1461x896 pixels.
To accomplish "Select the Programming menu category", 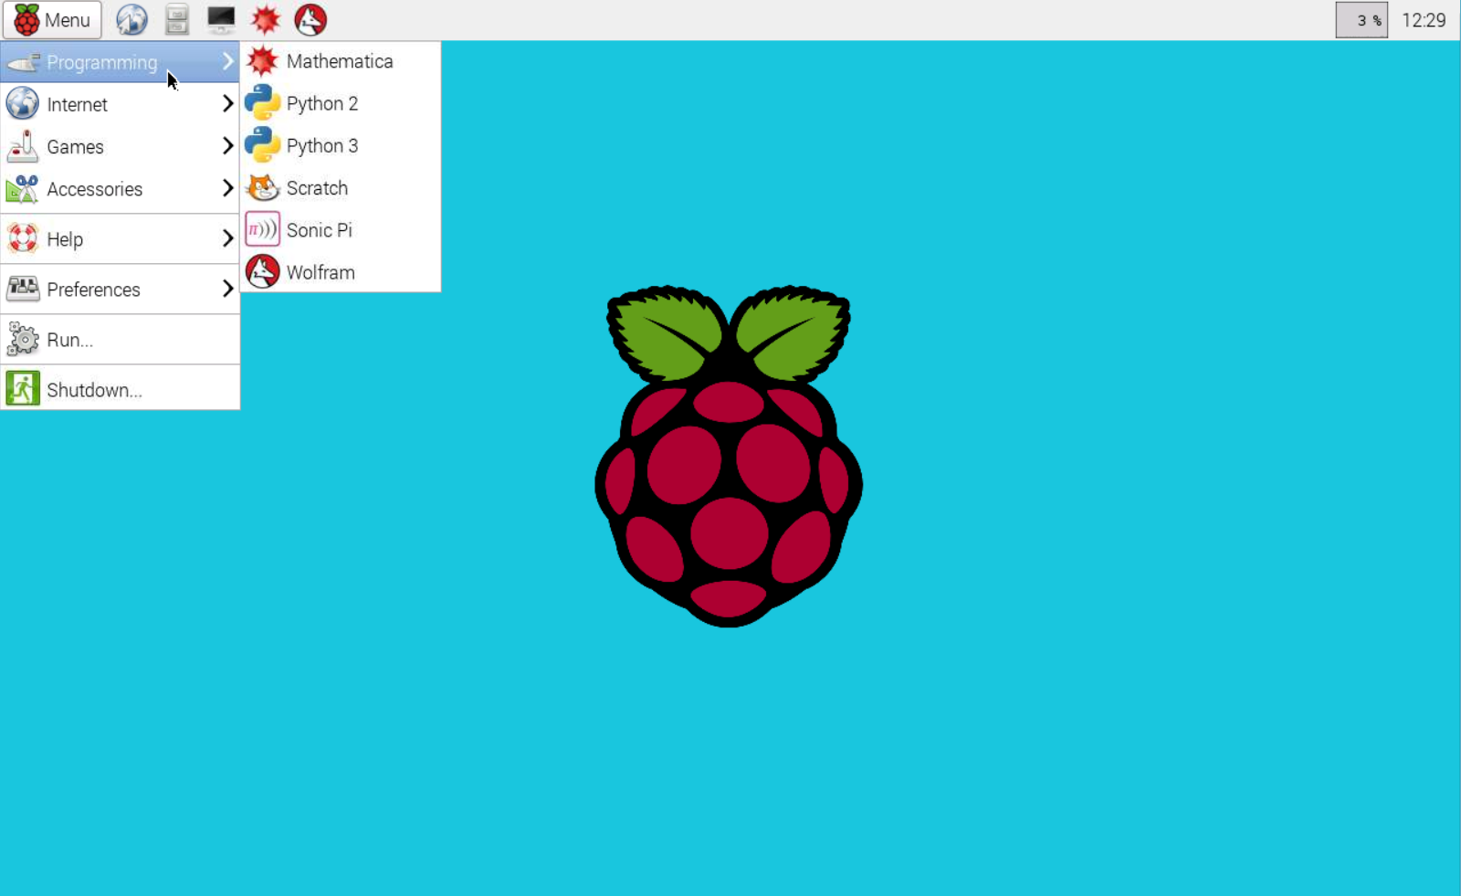I will [120, 62].
